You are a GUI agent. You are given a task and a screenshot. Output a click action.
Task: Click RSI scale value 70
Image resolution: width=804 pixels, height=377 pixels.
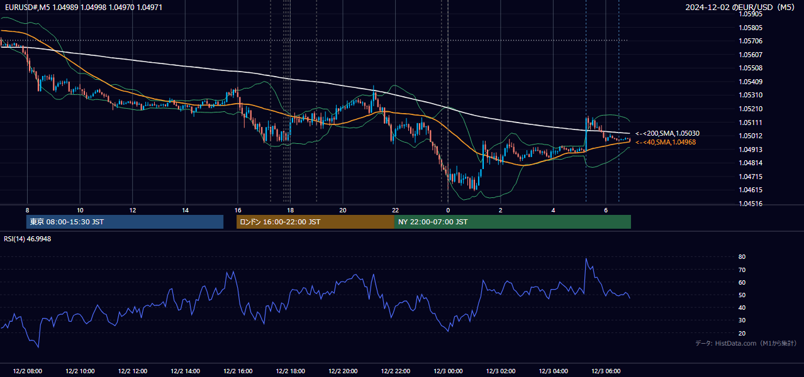click(x=742, y=270)
